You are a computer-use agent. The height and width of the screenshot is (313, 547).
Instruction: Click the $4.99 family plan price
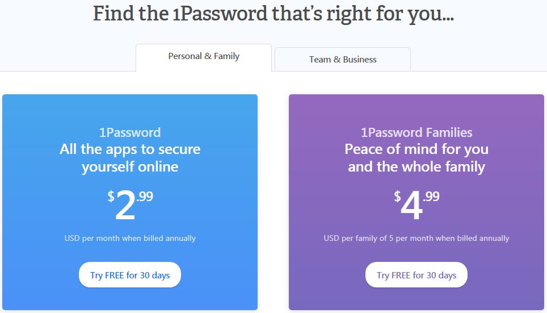pos(416,205)
